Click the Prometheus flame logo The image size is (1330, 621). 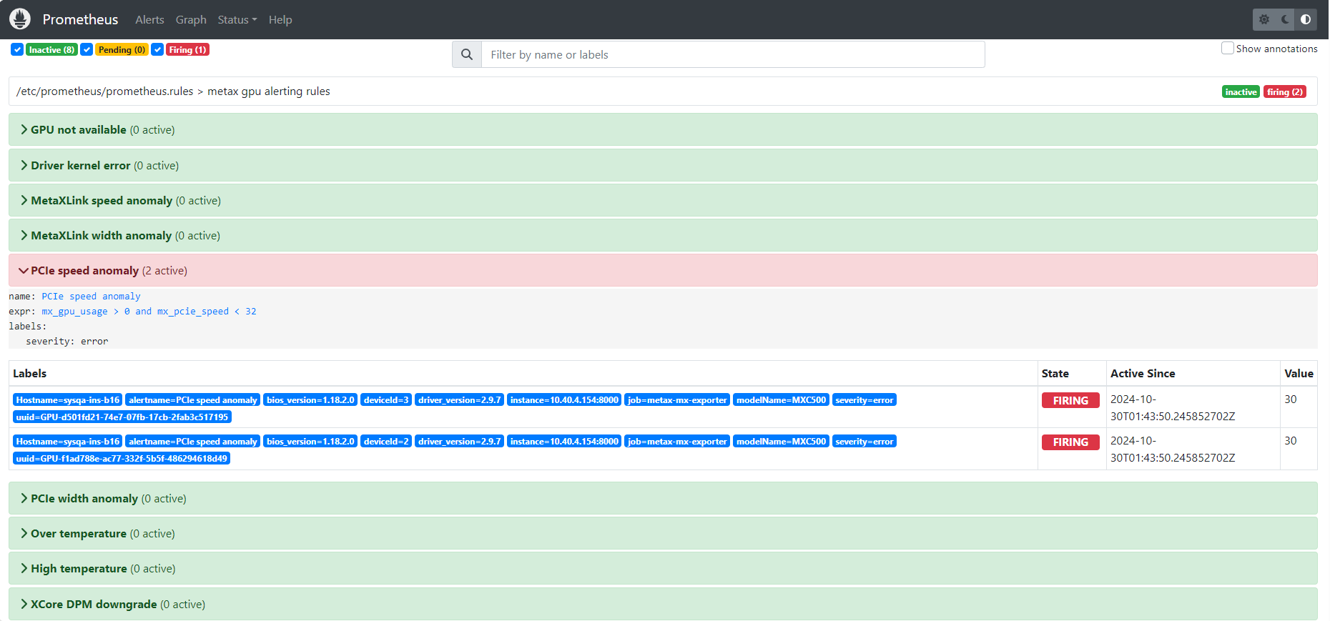[x=20, y=19]
